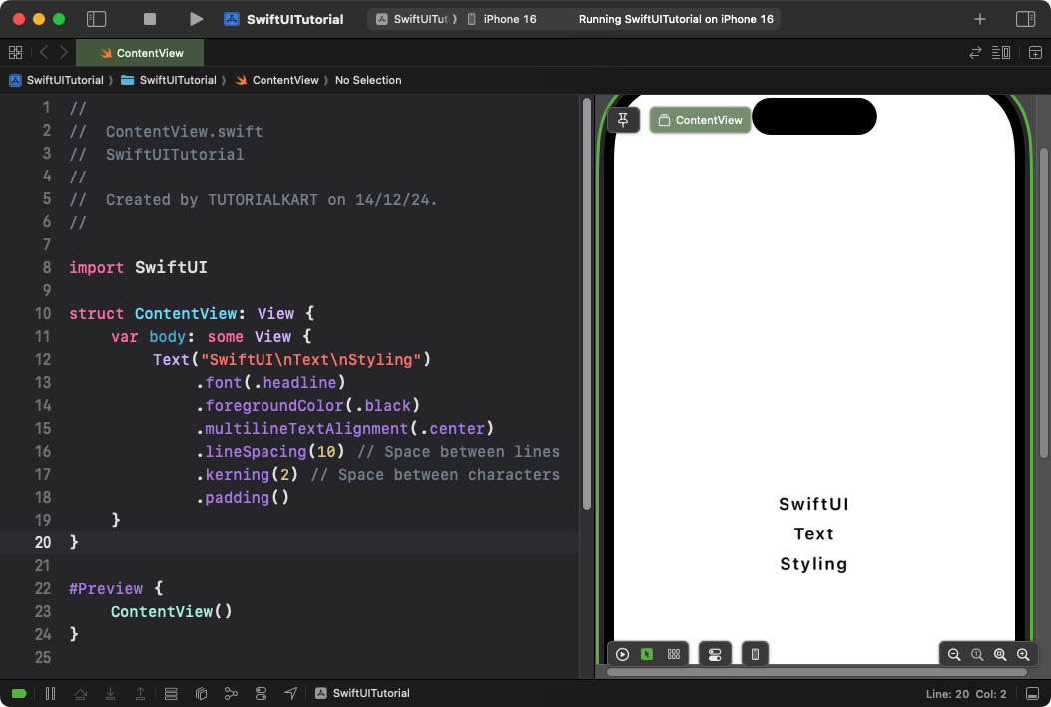Click the 'import SwiftUI' code line

coord(138,268)
